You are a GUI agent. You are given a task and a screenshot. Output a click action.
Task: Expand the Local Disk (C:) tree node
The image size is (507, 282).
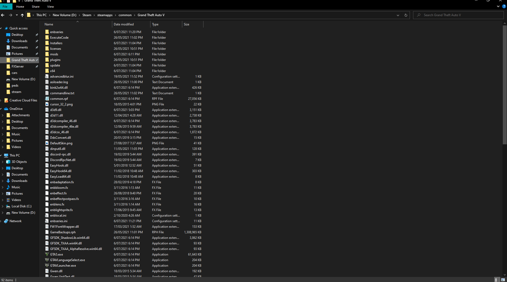coord(2,206)
